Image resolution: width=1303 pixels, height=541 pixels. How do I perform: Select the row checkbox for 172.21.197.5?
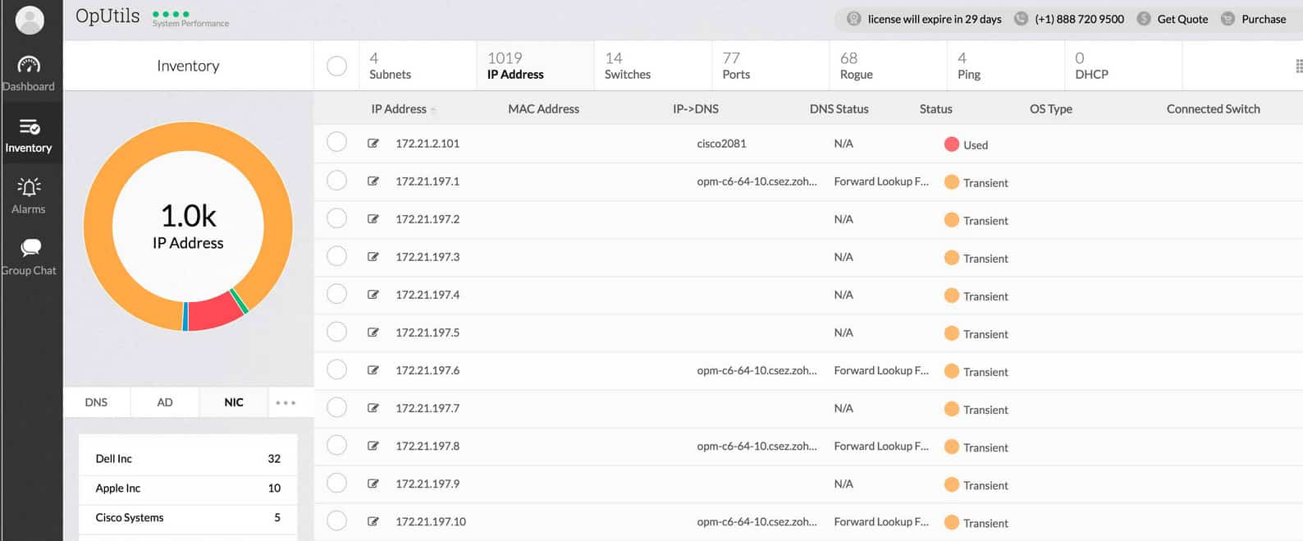click(336, 330)
